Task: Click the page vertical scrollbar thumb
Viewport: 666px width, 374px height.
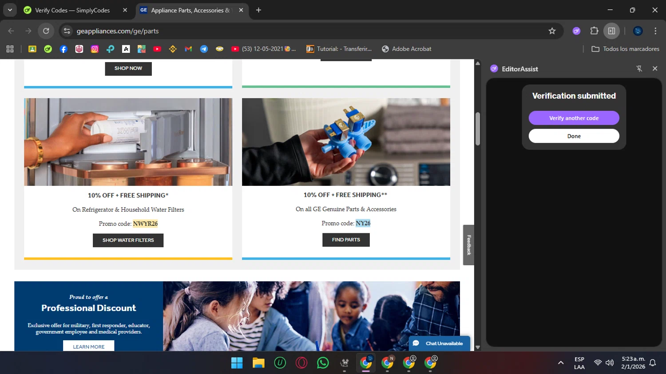Action: 478,129
